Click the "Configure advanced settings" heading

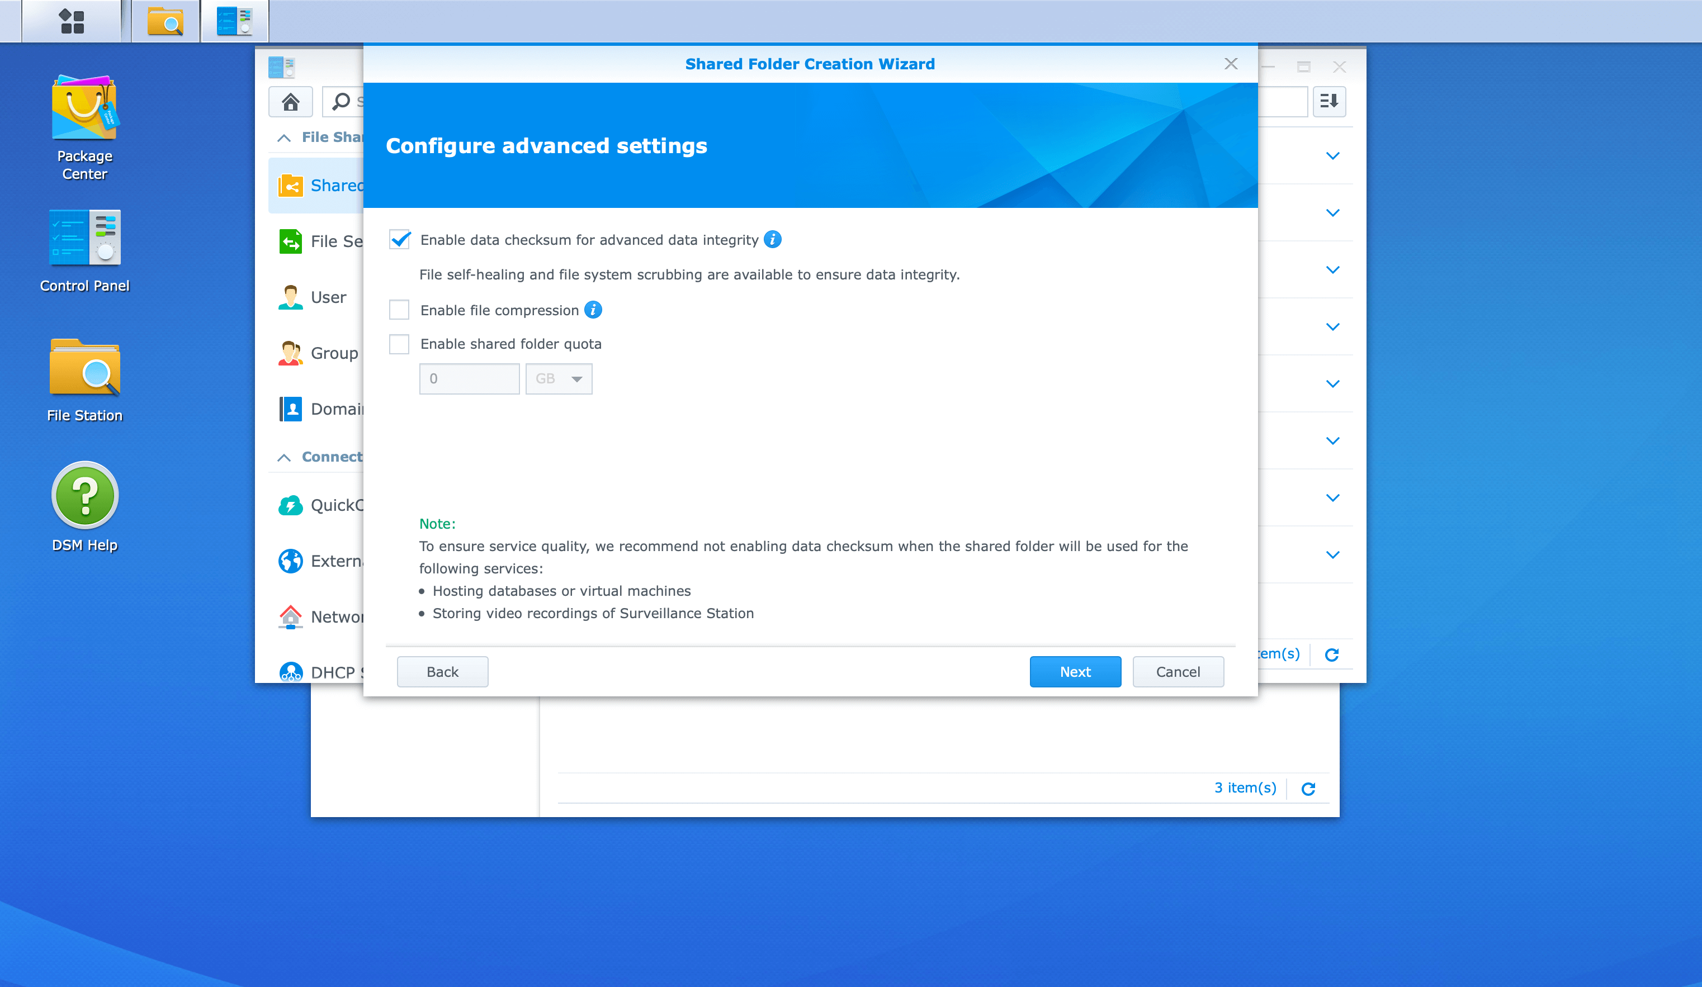(x=546, y=146)
